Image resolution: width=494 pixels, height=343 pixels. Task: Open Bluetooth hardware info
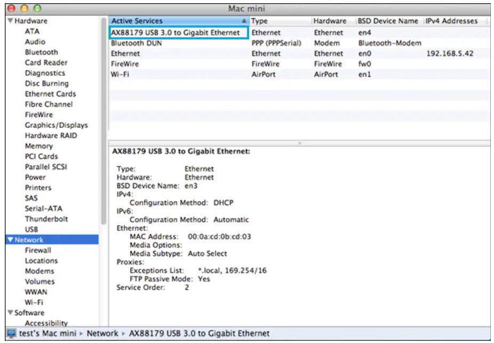tap(41, 52)
